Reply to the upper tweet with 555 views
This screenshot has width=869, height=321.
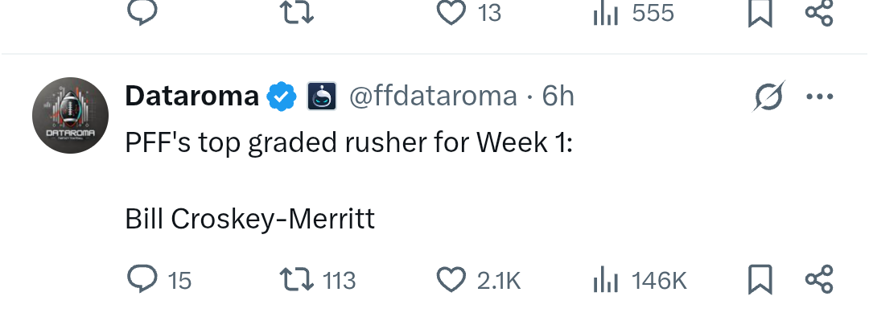click(143, 12)
